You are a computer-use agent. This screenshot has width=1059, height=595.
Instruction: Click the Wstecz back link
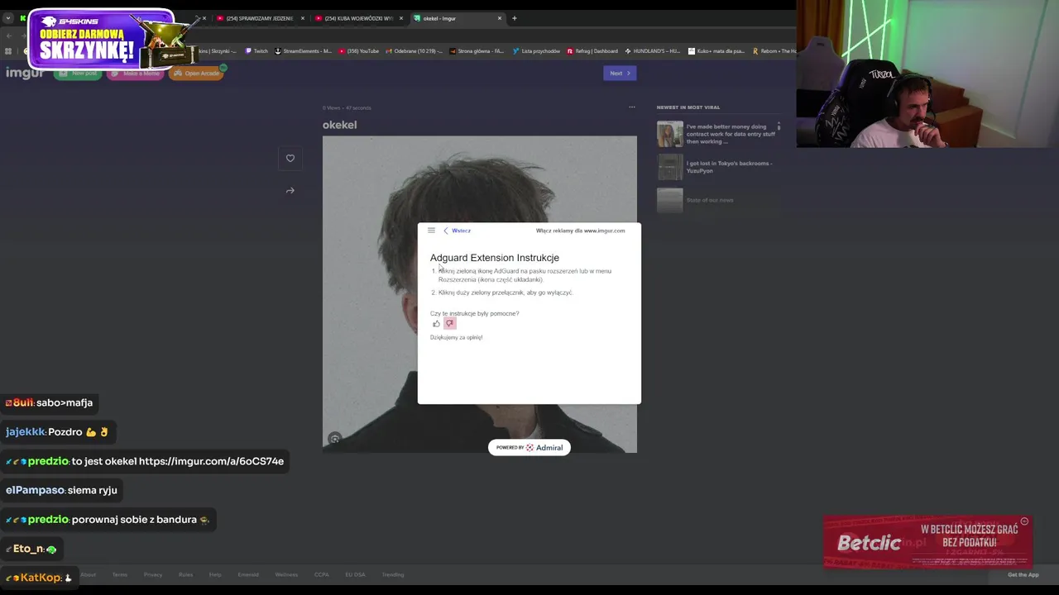coord(458,231)
